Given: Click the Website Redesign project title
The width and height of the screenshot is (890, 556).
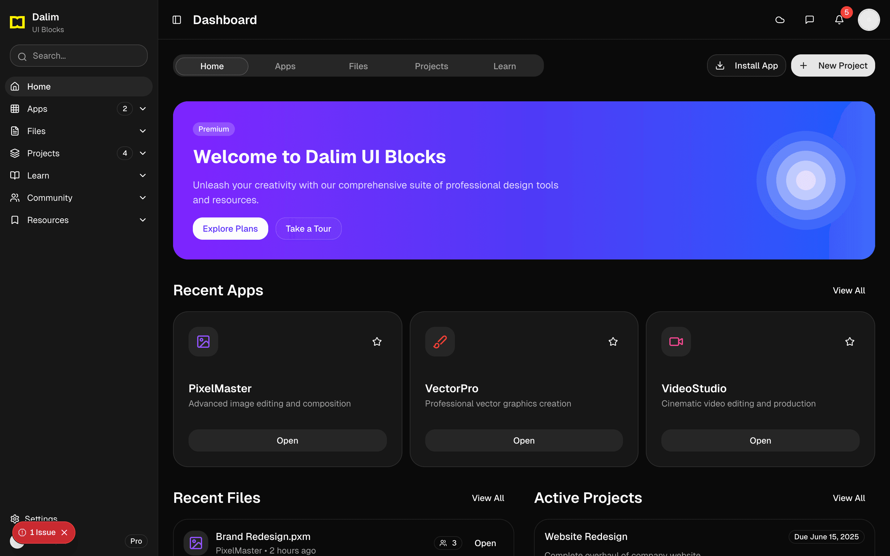Looking at the screenshot, I should (x=586, y=537).
